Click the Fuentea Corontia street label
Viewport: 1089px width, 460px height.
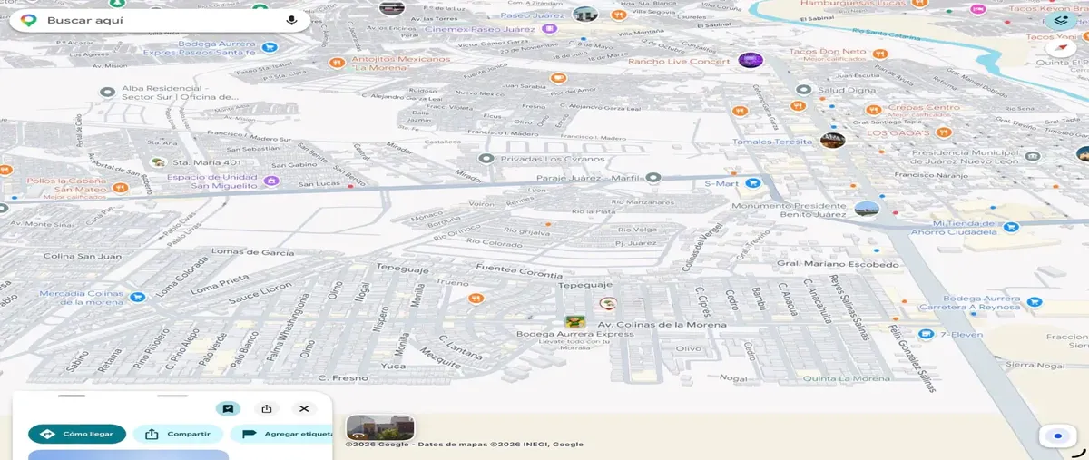(518, 272)
